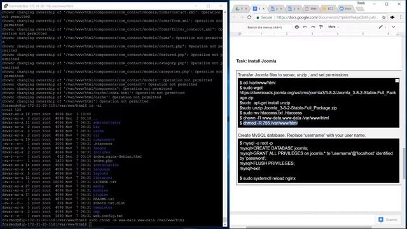Click the 'Create MySQL database' instruction text
Image resolution: width=407 pixels, height=229 pixels.
[x=301, y=135]
